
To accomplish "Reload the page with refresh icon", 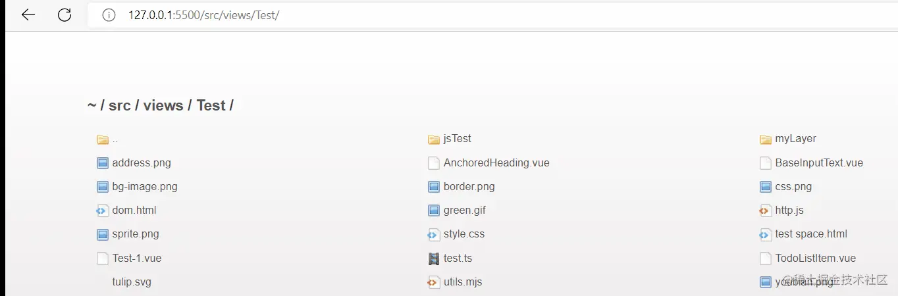I will (65, 15).
